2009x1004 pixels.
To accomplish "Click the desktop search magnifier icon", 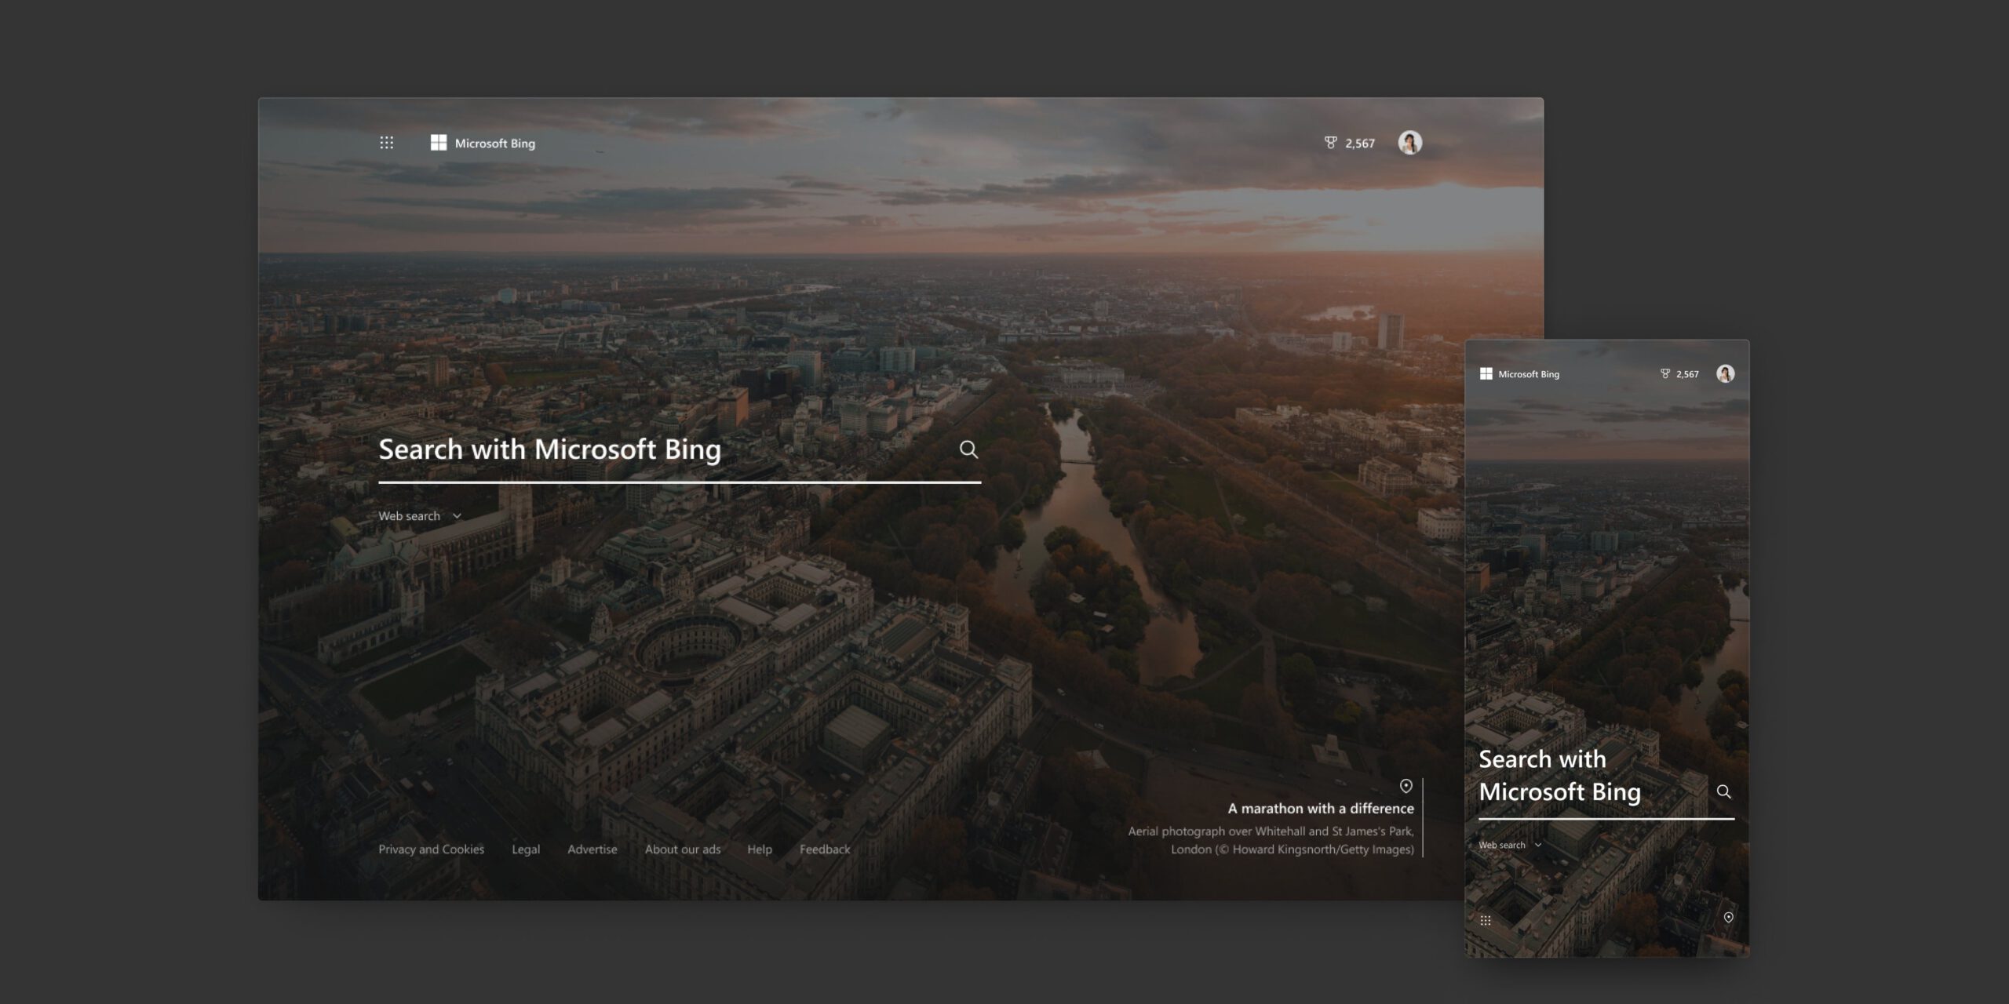I will click(x=968, y=449).
